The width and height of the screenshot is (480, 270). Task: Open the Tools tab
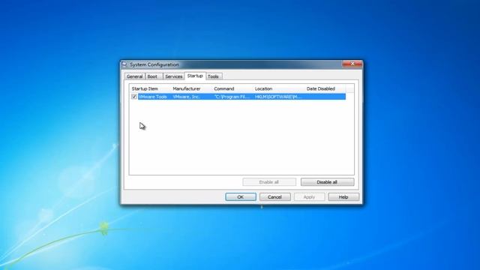click(213, 76)
